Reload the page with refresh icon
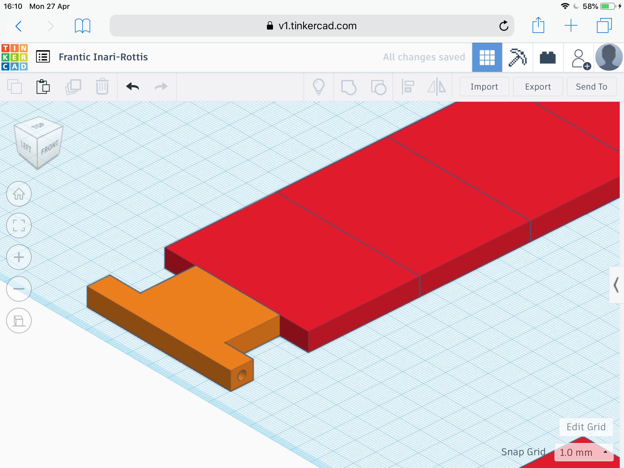Screen dimensions: 624x468 click(504, 26)
